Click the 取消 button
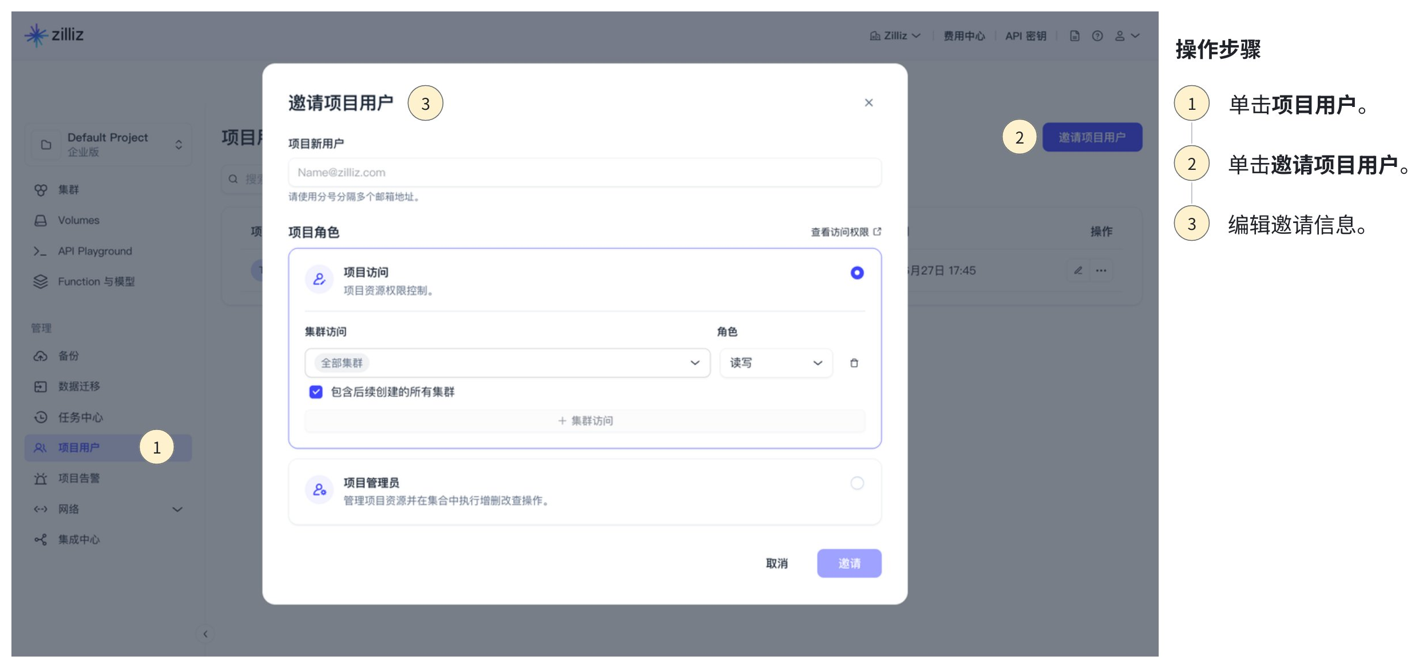 [x=776, y=563]
